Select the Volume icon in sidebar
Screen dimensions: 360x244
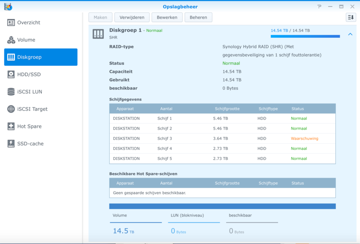coord(11,40)
